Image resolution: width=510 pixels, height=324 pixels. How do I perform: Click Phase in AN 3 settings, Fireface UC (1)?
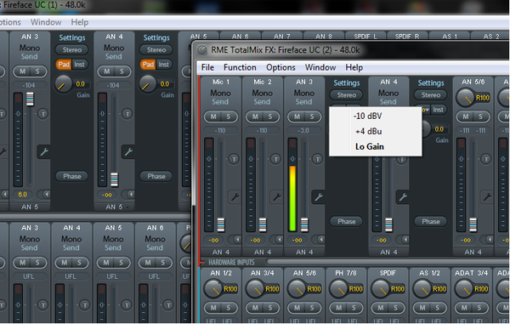tap(72, 176)
